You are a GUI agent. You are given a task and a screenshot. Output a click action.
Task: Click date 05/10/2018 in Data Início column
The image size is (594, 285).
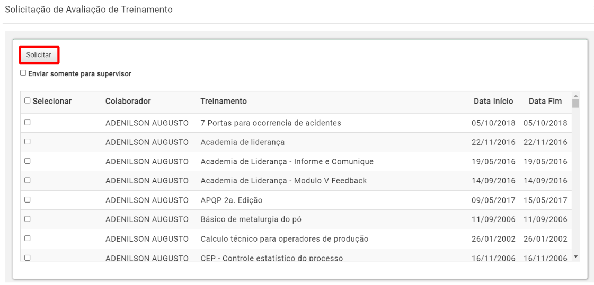coord(493,123)
